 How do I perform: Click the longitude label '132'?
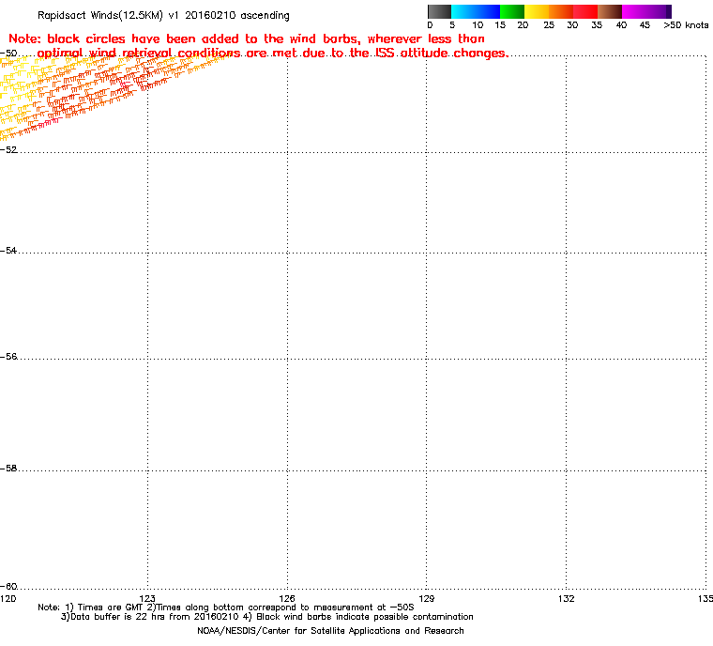[x=566, y=598]
